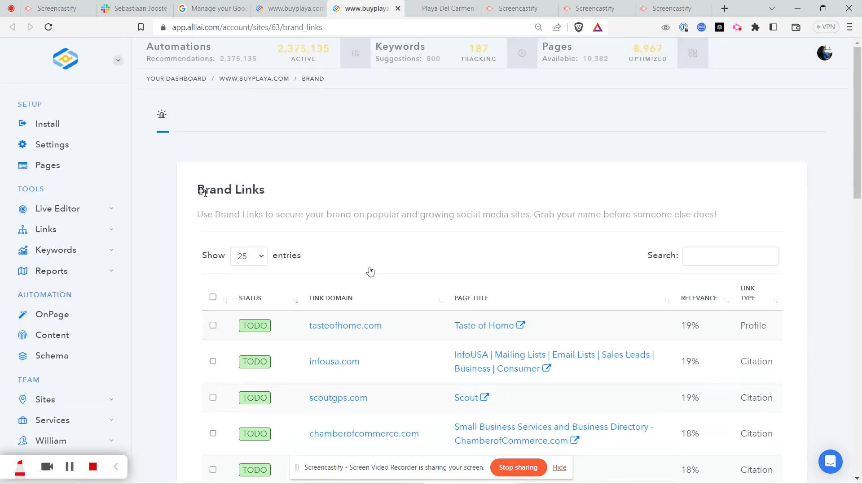Screen dimensions: 862x484
Task: Click the Automations sliders icon
Action: [x=355, y=53]
